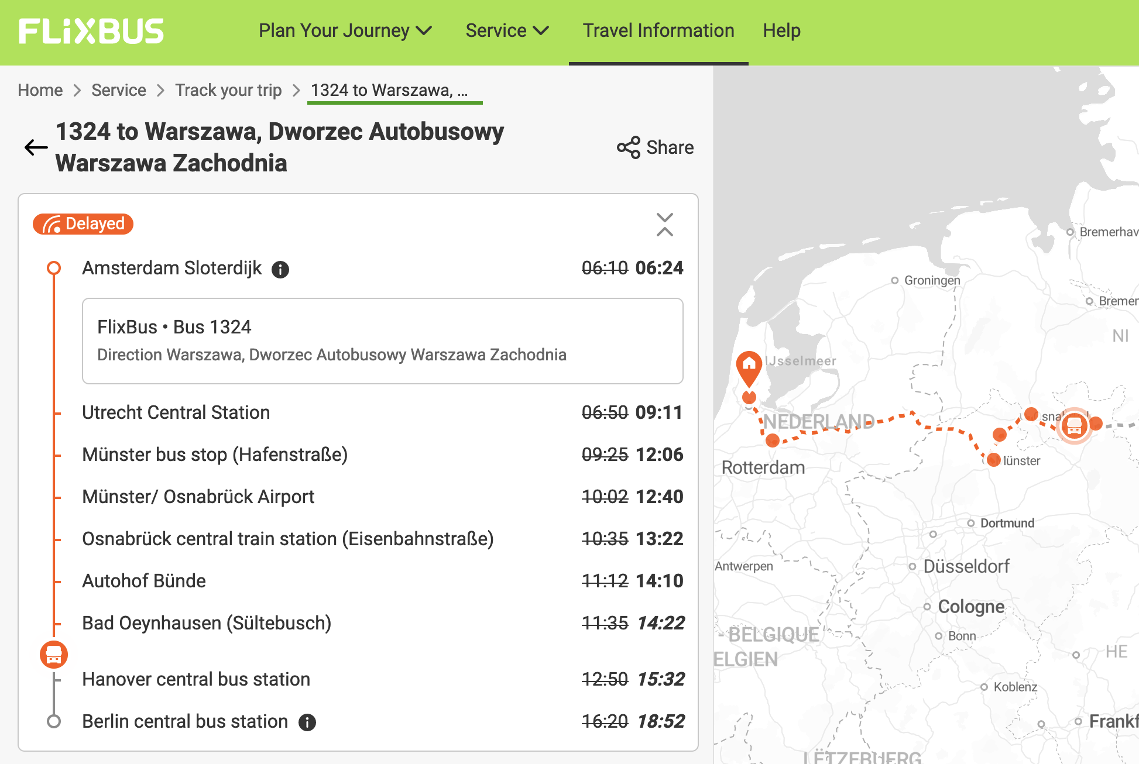Click the FlixBus logo

(91, 31)
